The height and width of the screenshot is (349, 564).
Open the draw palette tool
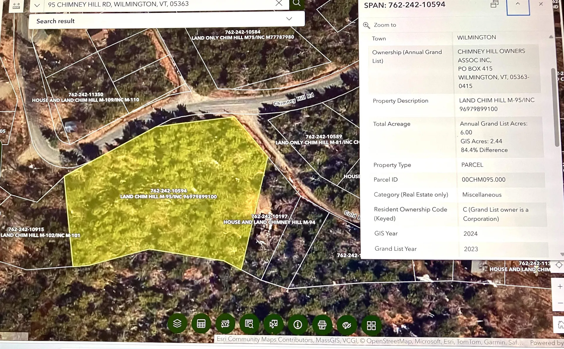[347, 325]
